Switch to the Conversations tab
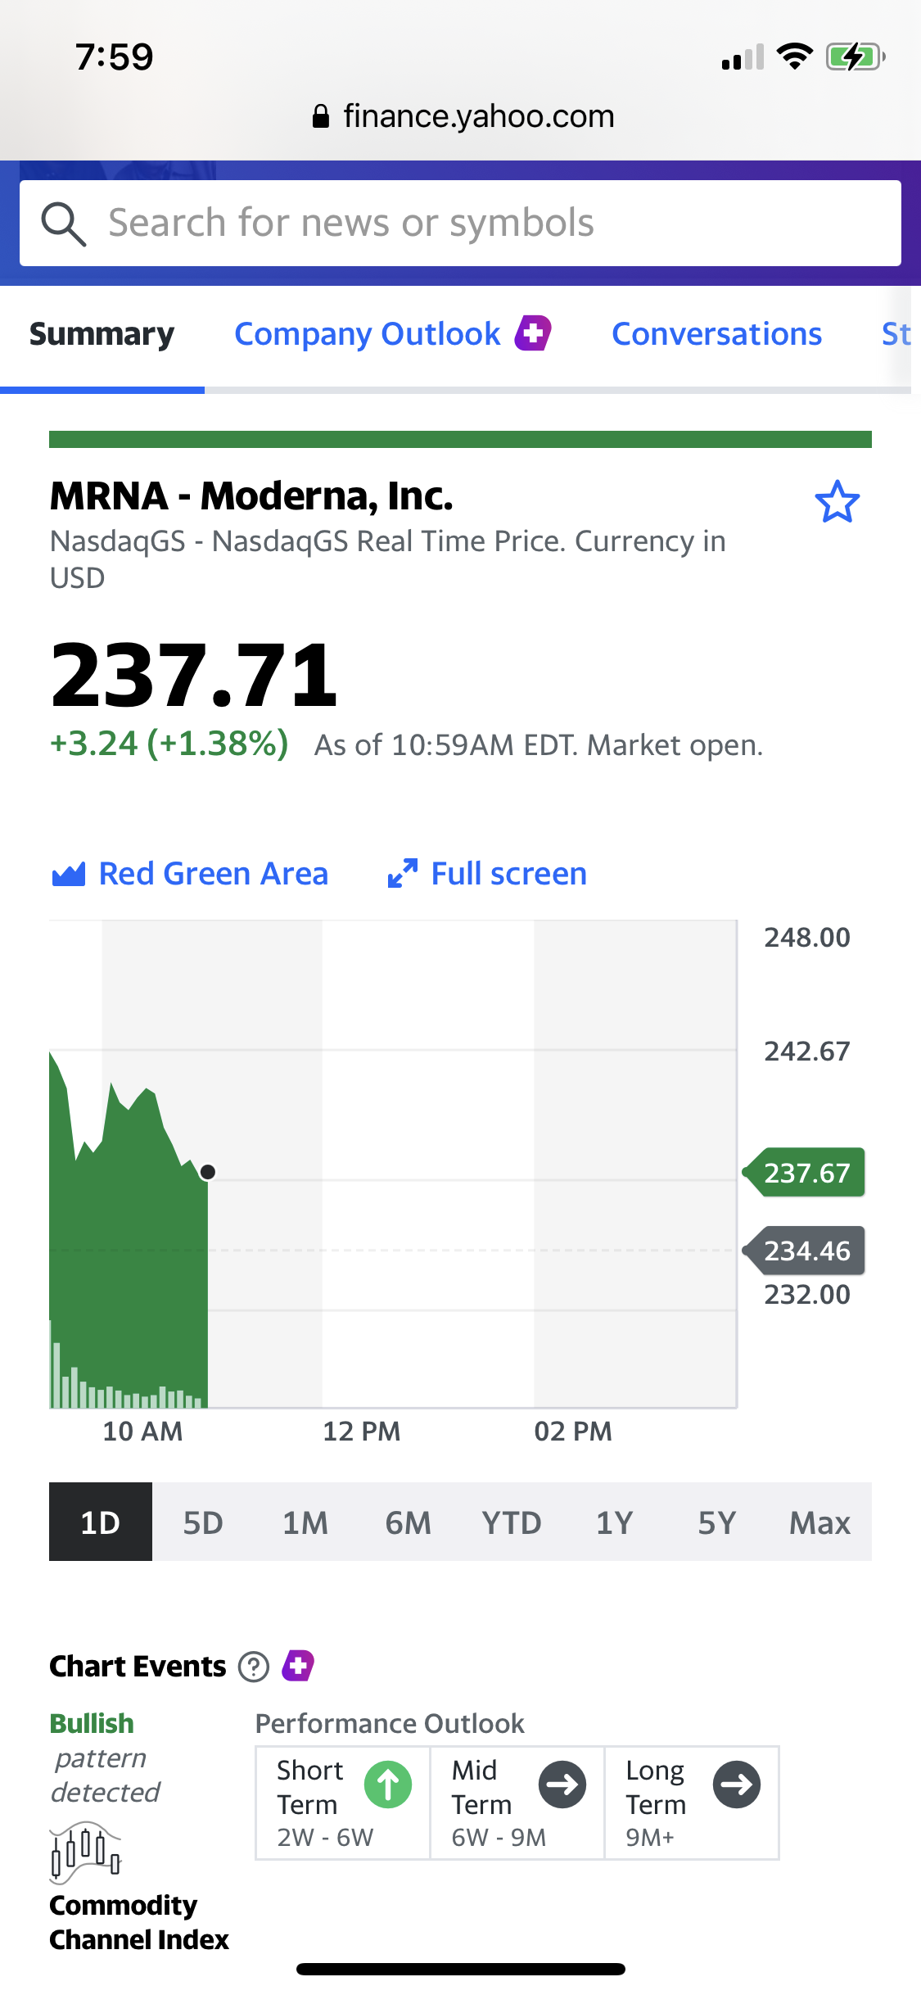 pos(716,334)
